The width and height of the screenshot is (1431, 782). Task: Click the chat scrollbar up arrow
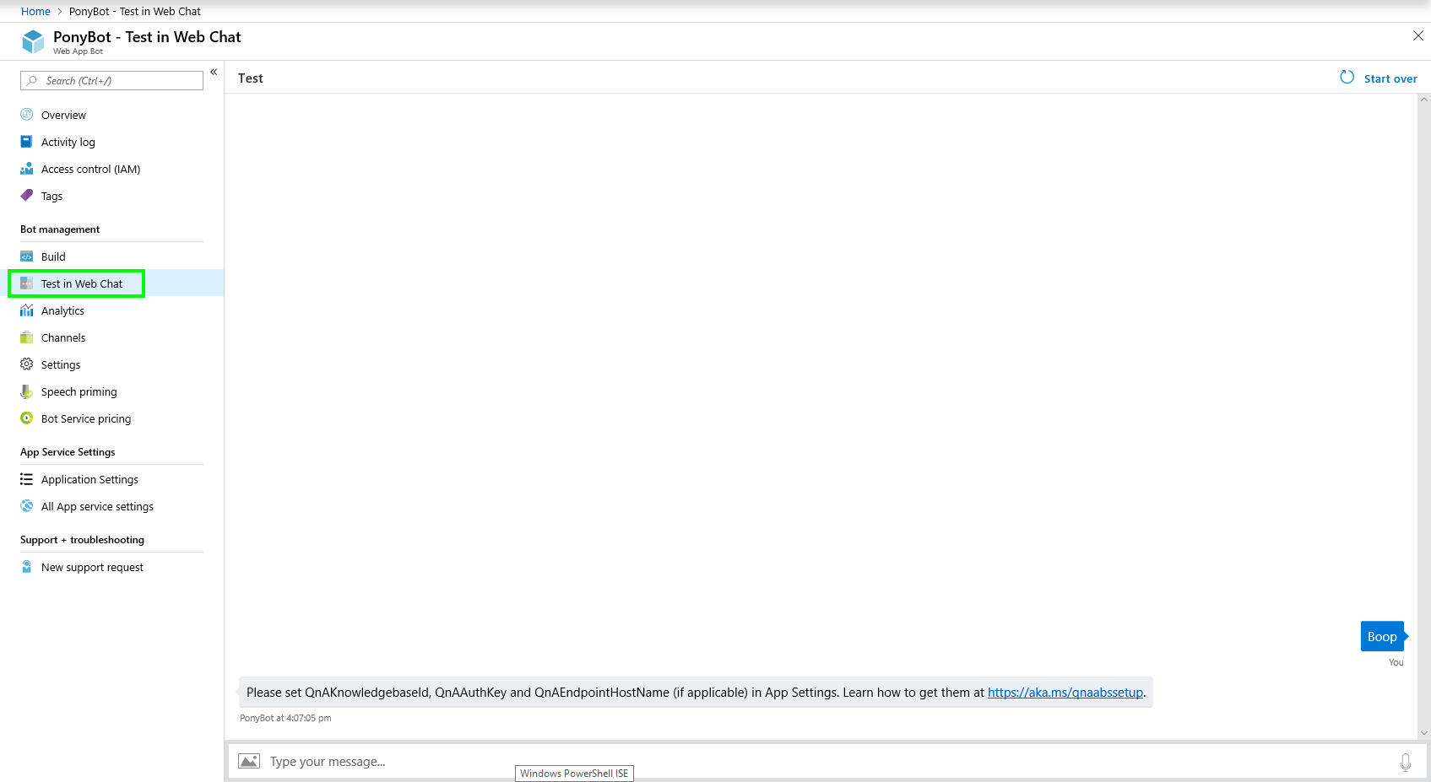coord(1424,100)
